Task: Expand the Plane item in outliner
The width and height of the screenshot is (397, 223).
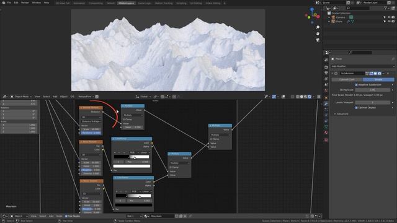Action: pyautogui.click(x=329, y=22)
